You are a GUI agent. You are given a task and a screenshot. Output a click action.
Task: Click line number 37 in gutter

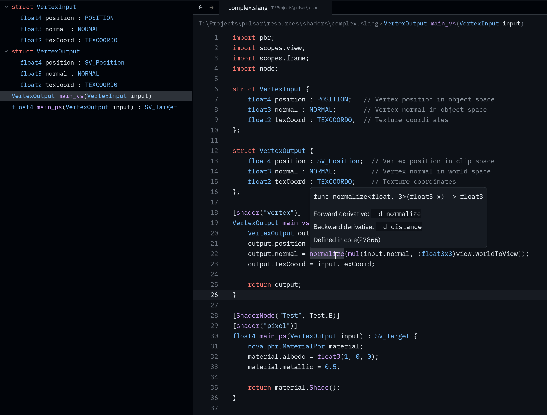pyautogui.click(x=214, y=408)
